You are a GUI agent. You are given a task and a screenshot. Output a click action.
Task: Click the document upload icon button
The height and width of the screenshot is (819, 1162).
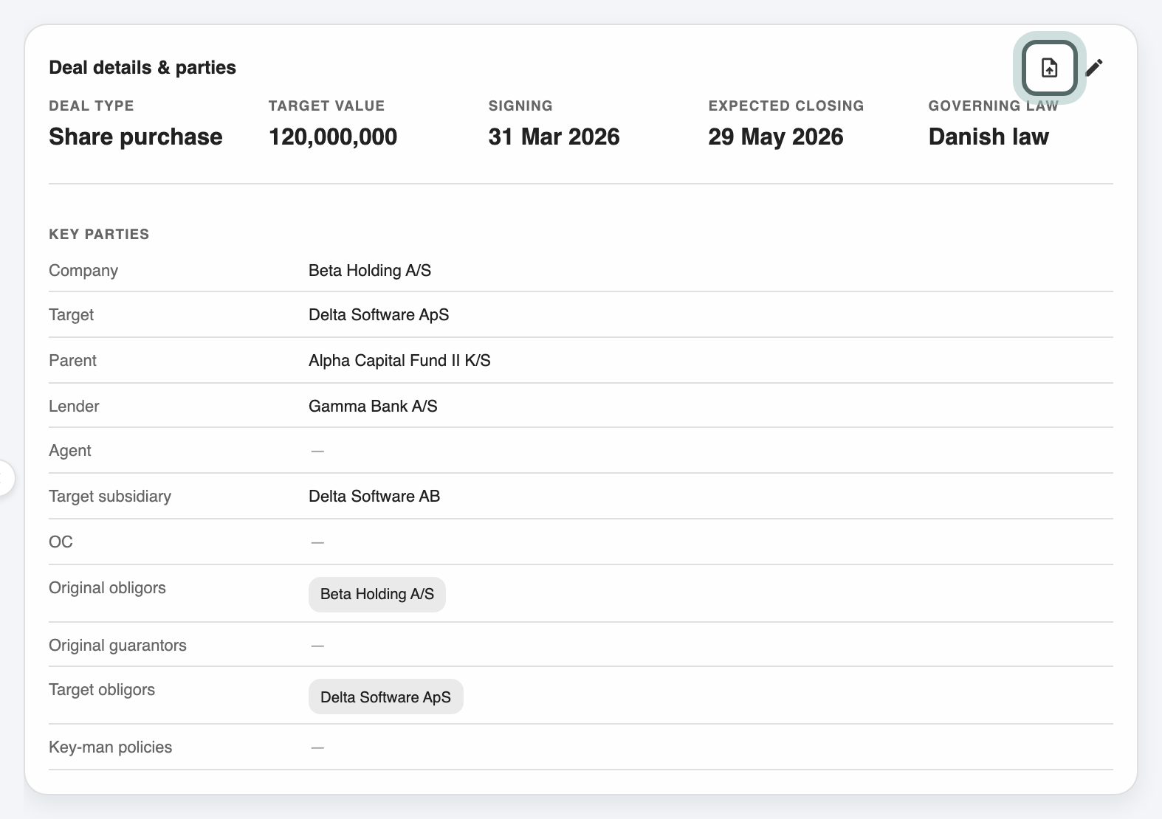point(1049,68)
